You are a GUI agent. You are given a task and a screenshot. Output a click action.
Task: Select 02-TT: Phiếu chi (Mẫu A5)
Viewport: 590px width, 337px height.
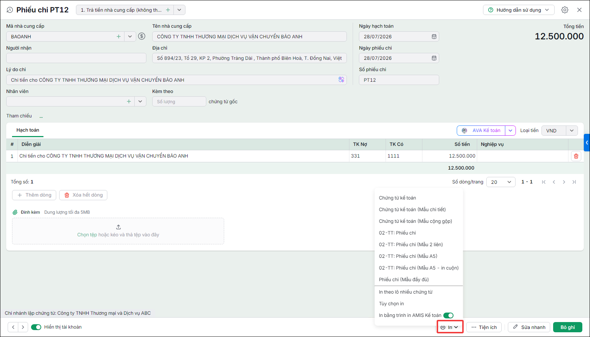[x=408, y=256]
